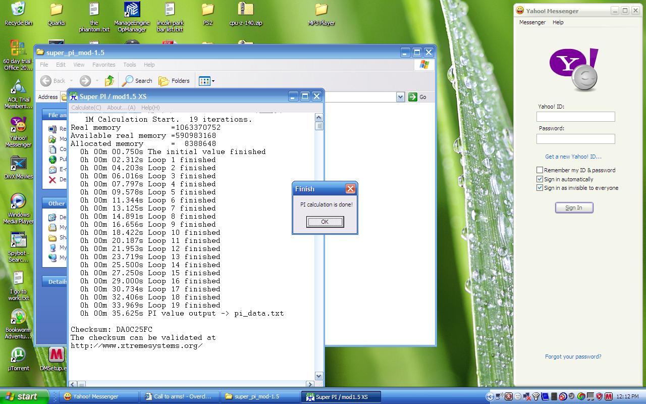Viewport: 646px width, 404px height.
Task: Click Forgot your password? link
Action: pyautogui.click(x=573, y=357)
